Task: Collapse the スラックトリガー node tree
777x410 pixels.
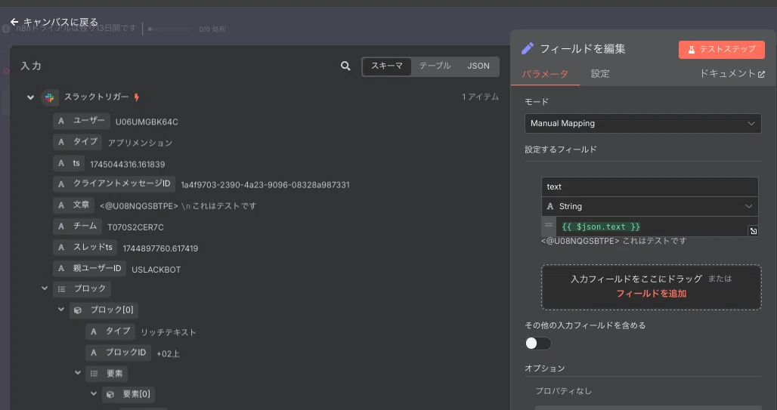Action: pyautogui.click(x=31, y=97)
